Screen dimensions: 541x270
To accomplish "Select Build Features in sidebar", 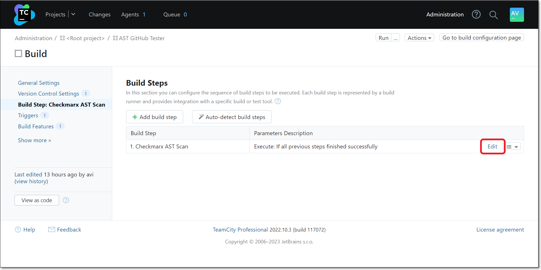I will pos(36,126).
